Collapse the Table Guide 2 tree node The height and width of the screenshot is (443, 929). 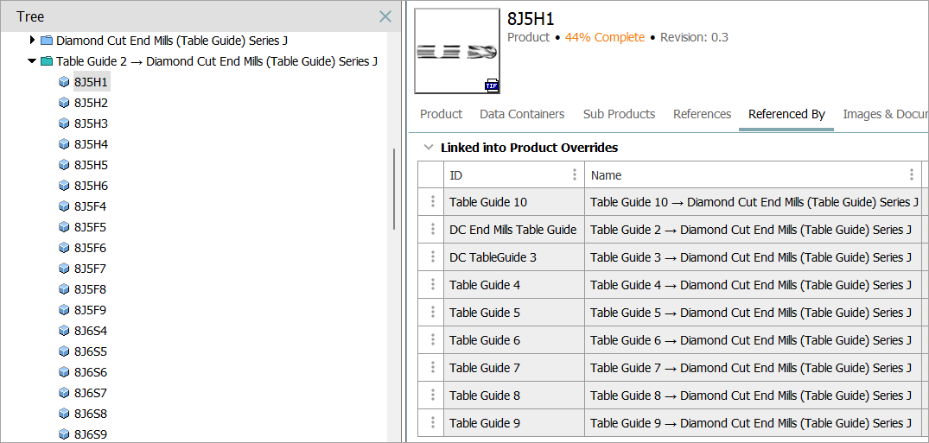(33, 61)
